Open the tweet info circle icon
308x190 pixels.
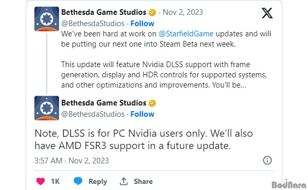tap(267, 160)
